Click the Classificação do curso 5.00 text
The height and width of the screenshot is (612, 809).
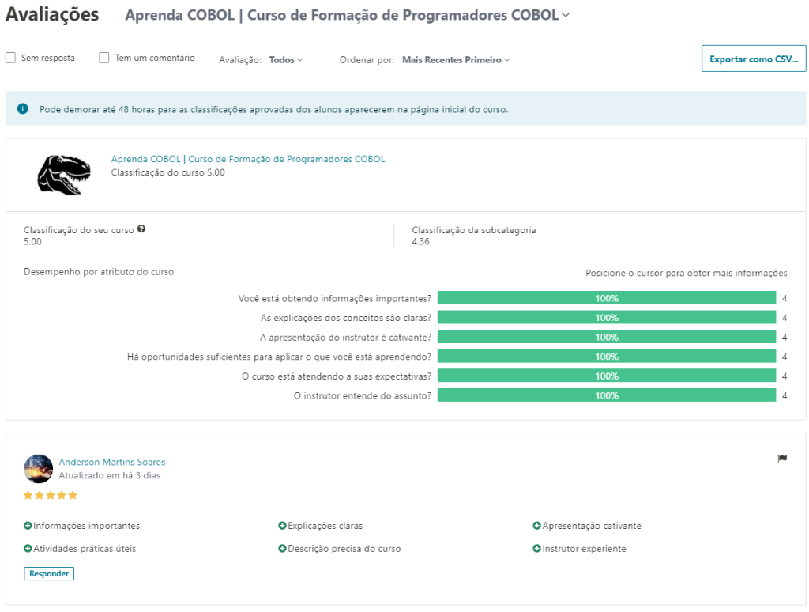168,172
